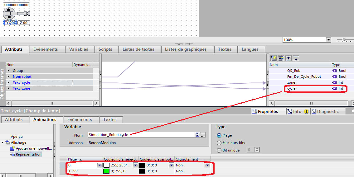Click the move up arrow icon
The height and width of the screenshot is (177, 354).
click(288, 58)
